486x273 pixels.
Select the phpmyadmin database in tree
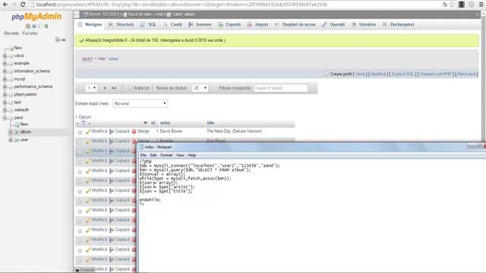tap(25, 94)
